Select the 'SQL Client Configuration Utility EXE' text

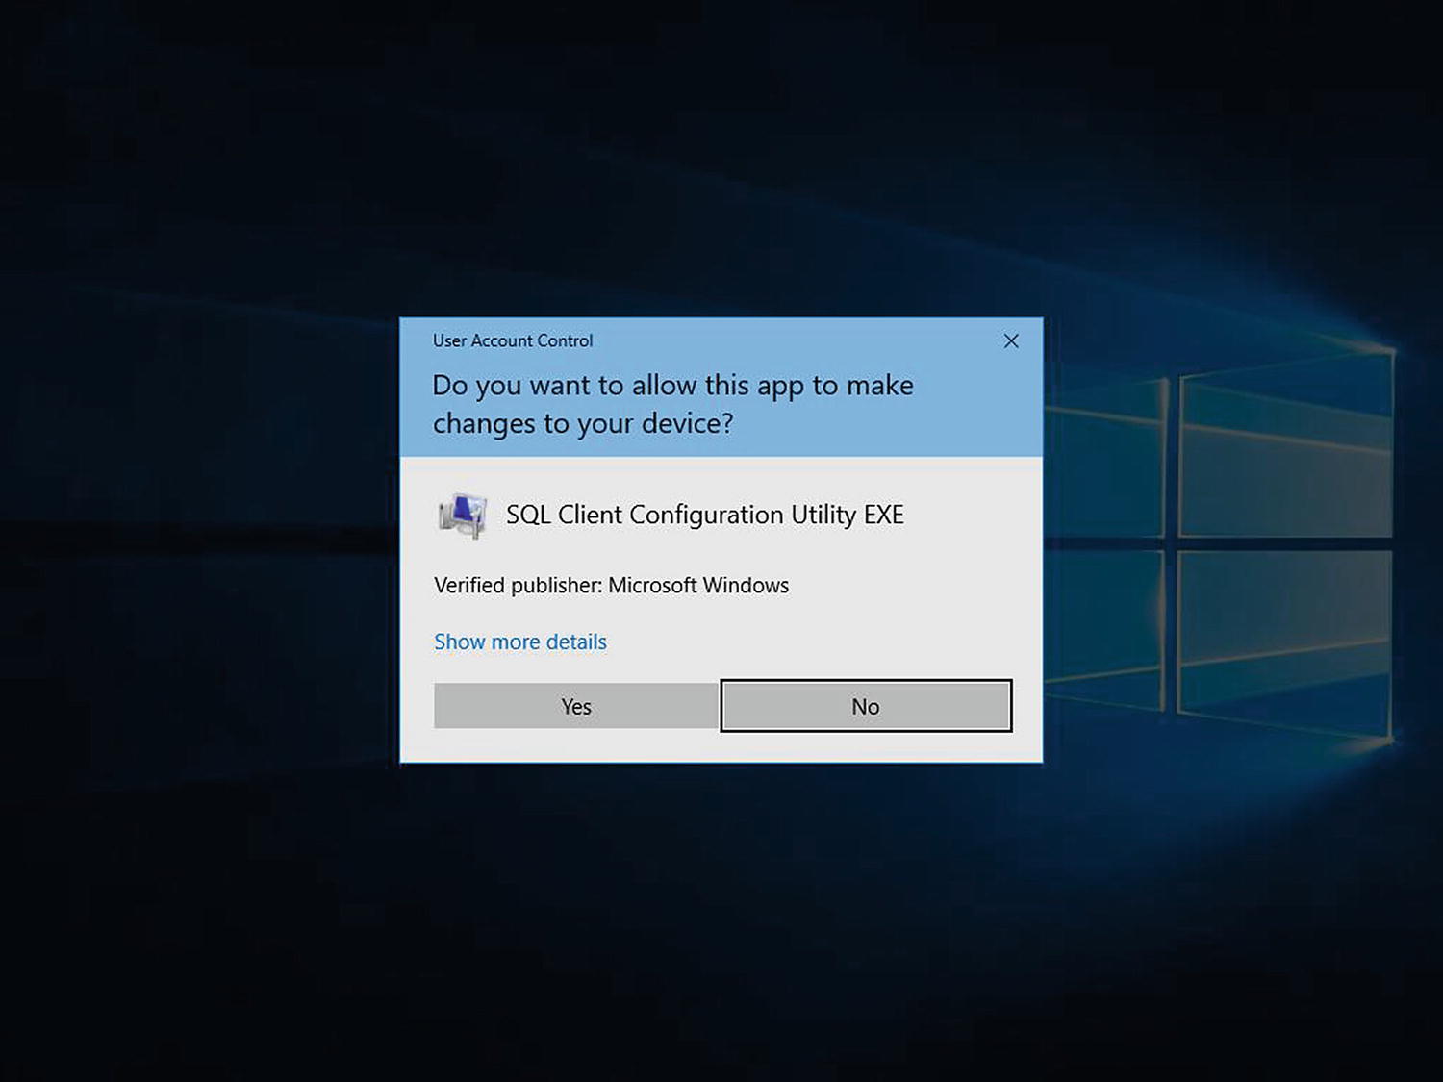(705, 515)
